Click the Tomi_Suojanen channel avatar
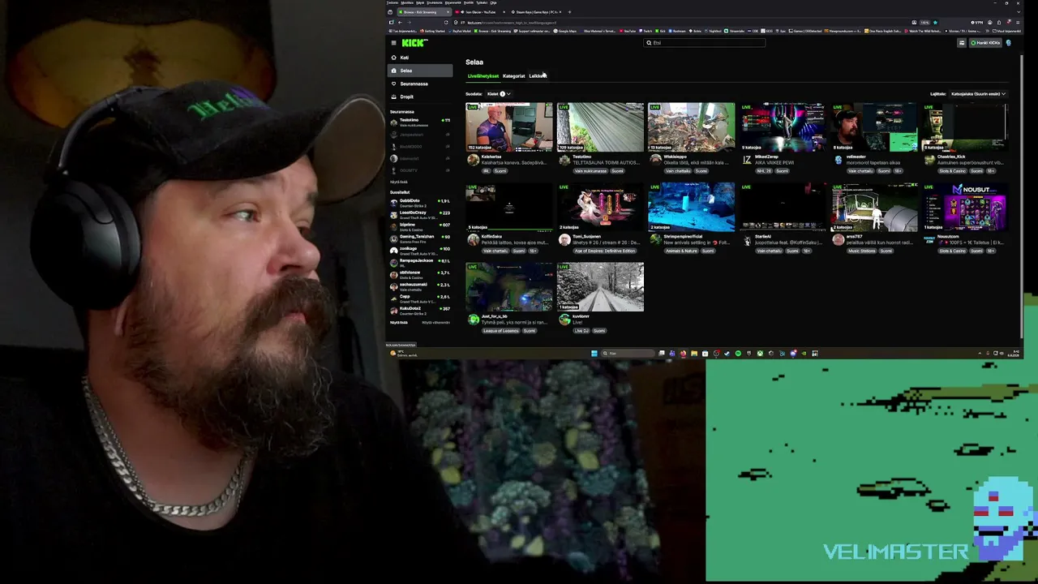Screen dimensions: 1038x584 (564, 239)
